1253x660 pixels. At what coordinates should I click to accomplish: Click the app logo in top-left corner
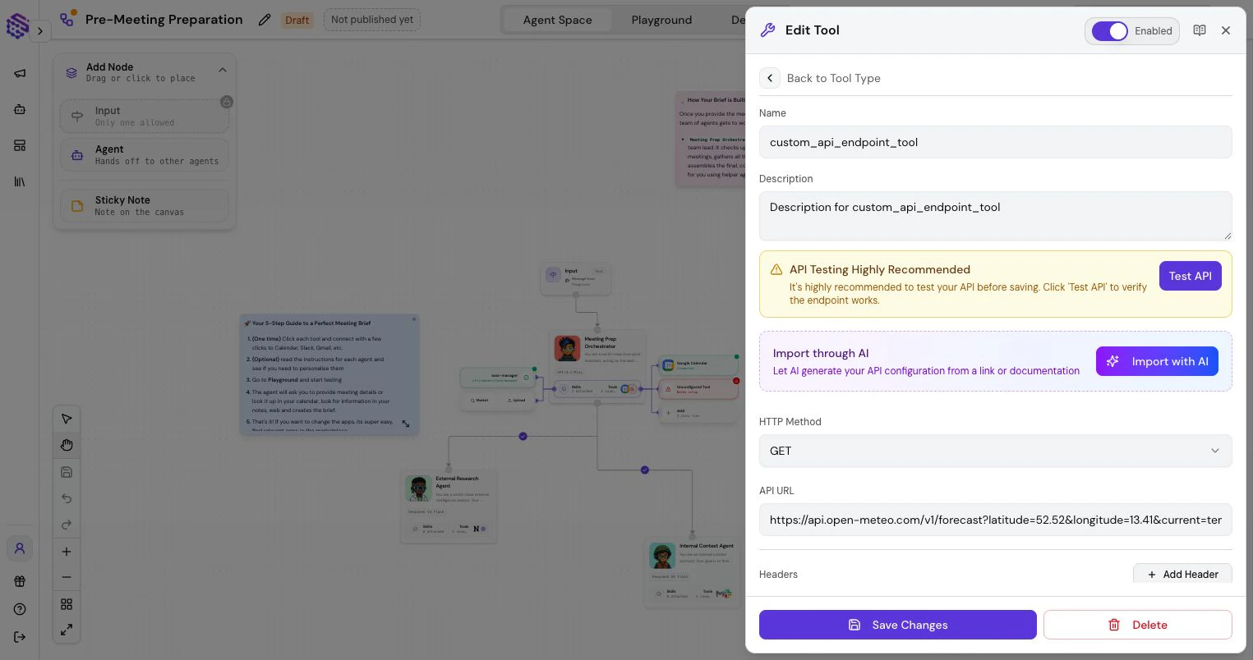(x=17, y=25)
